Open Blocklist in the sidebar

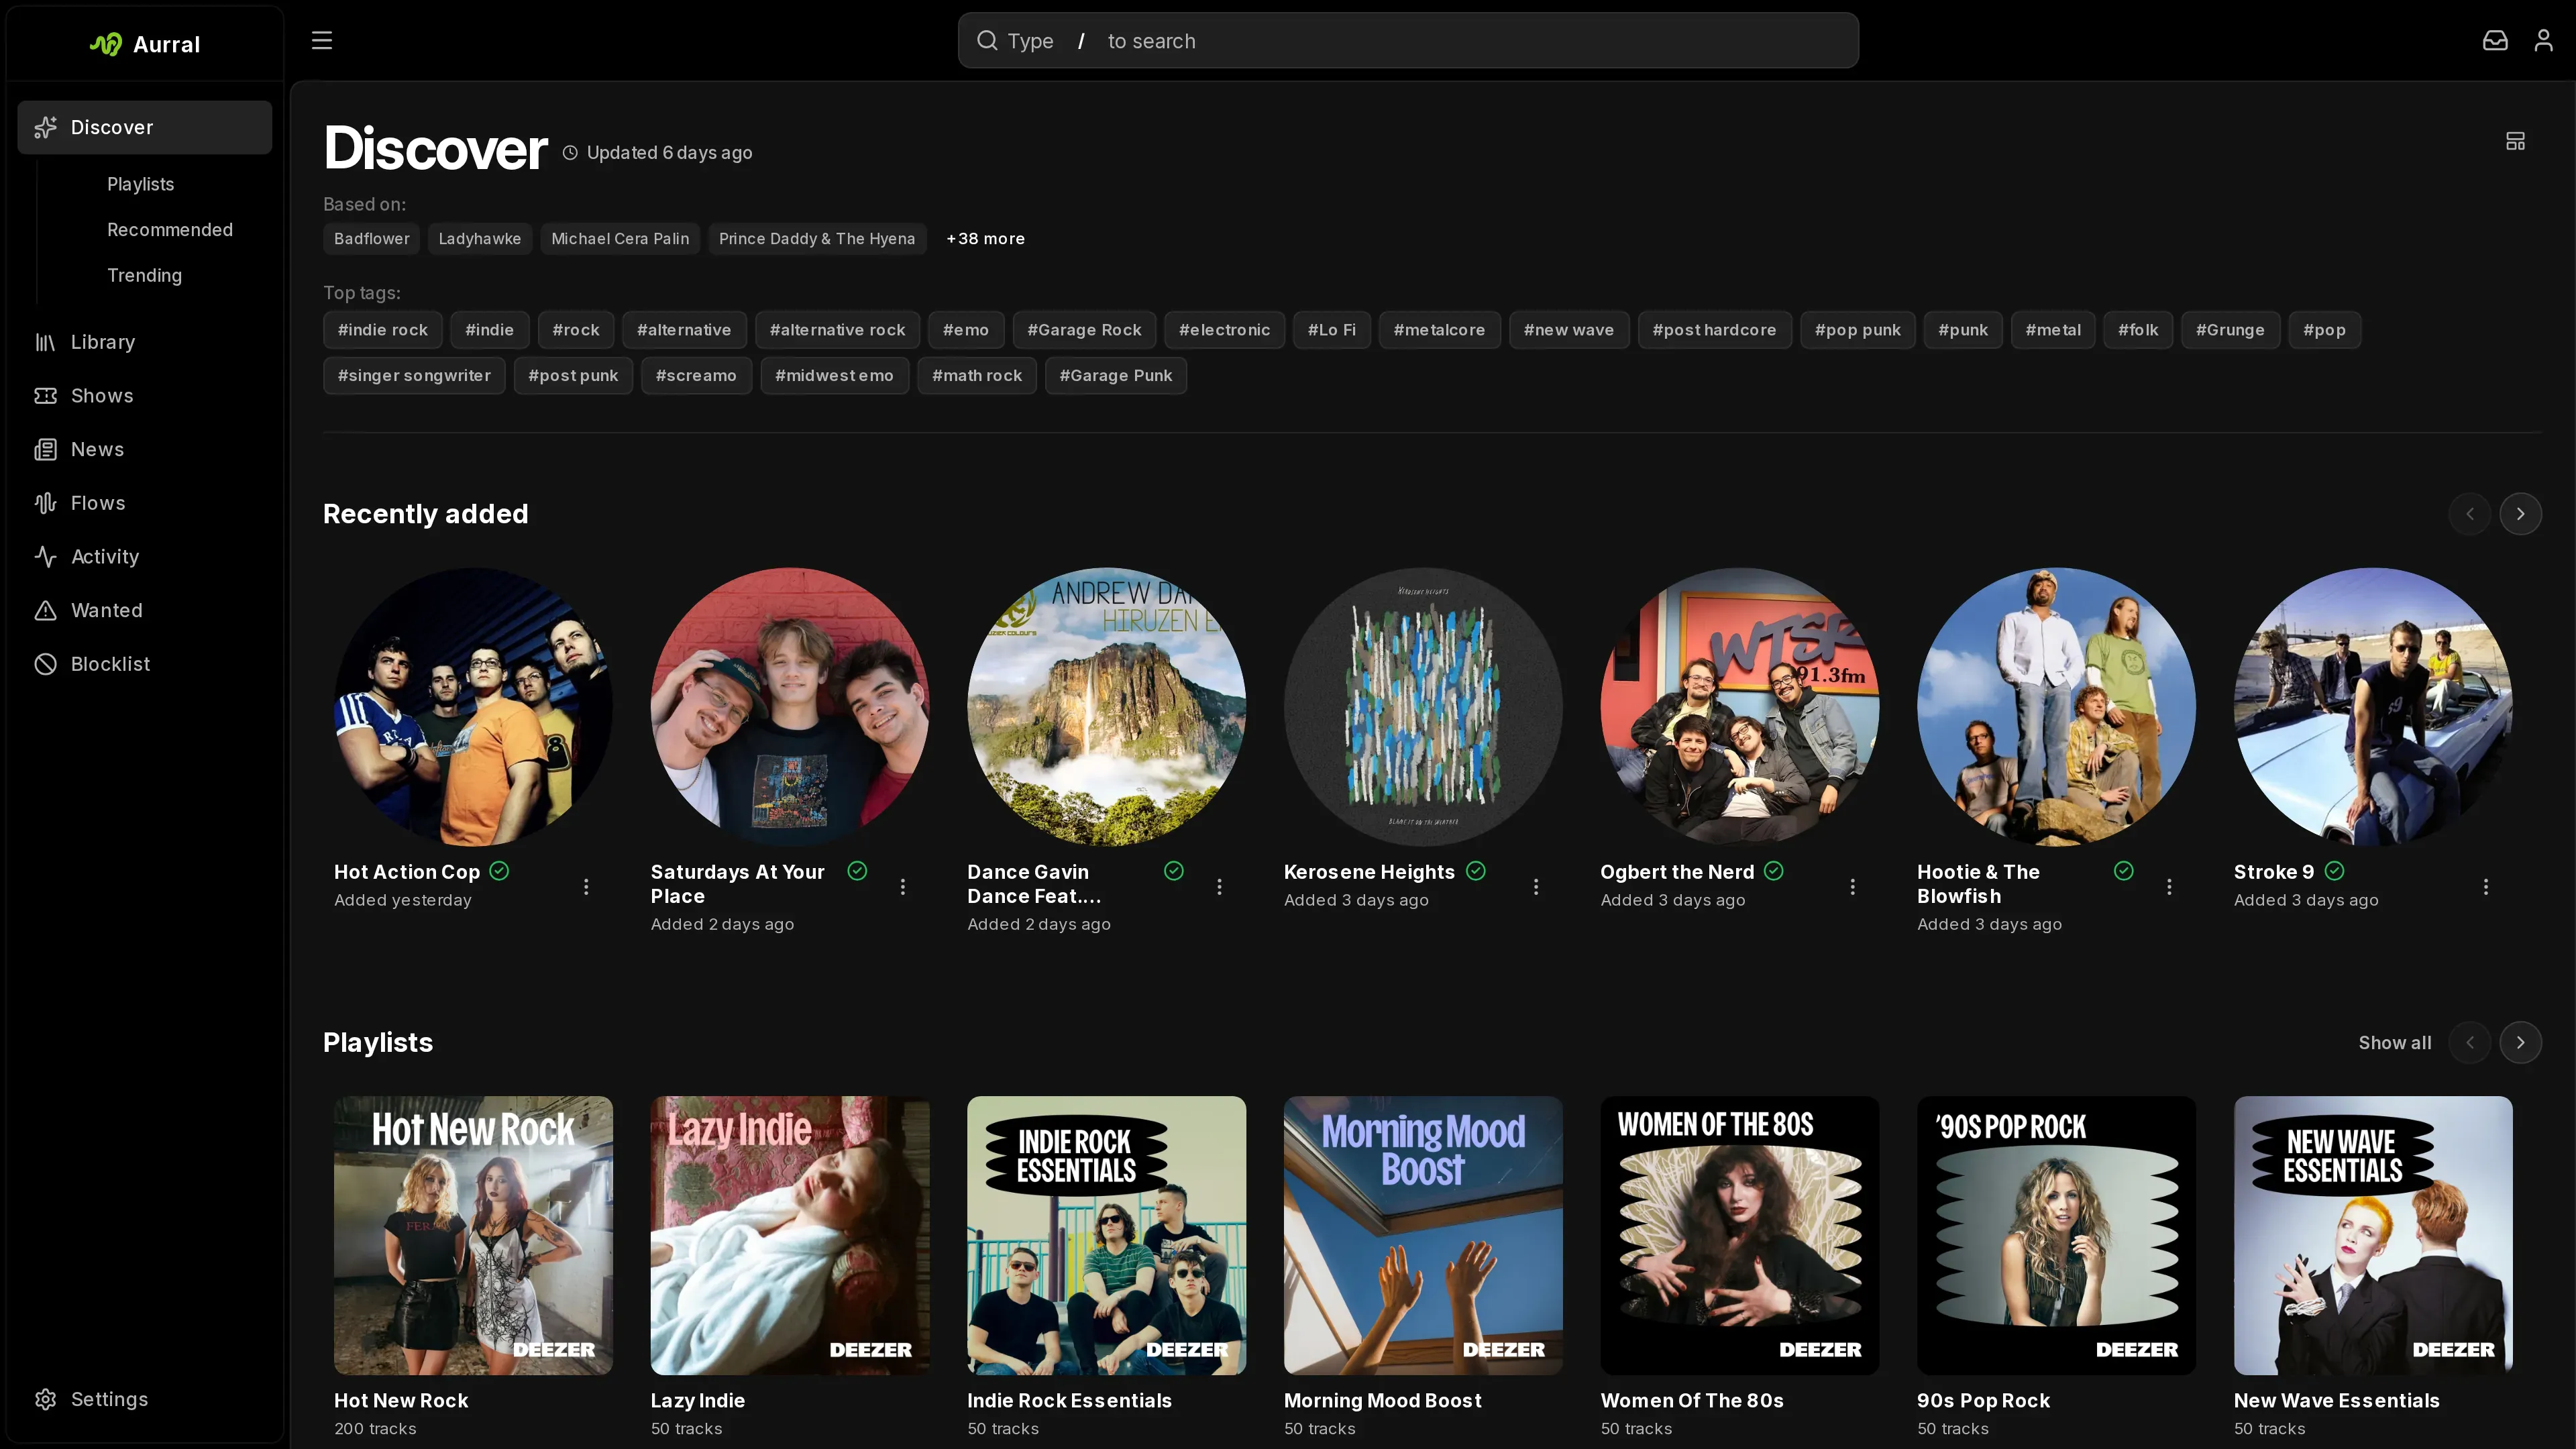(144, 664)
